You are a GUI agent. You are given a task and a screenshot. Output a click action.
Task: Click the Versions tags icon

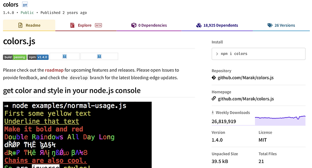pyautogui.click(x=270, y=25)
